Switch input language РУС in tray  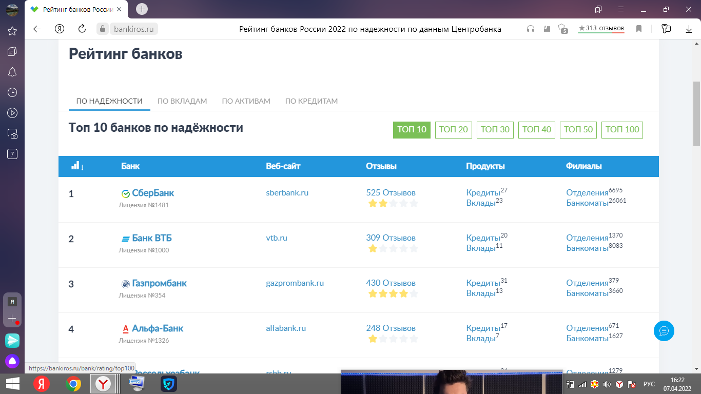649,384
